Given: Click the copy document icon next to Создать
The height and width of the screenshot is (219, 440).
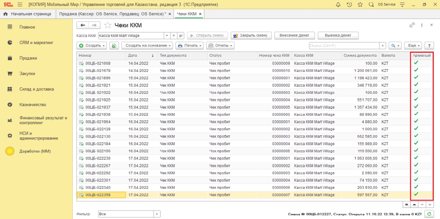Looking at the screenshot, I should (x=114, y=46).
